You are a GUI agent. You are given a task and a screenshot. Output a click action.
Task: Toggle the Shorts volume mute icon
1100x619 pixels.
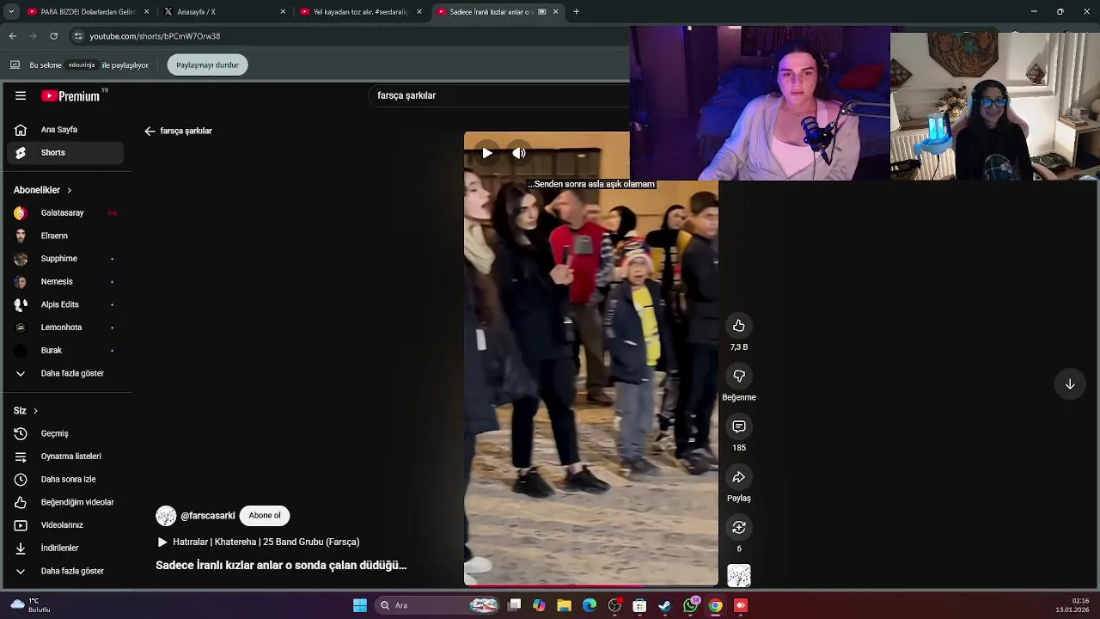coord(519,153)
